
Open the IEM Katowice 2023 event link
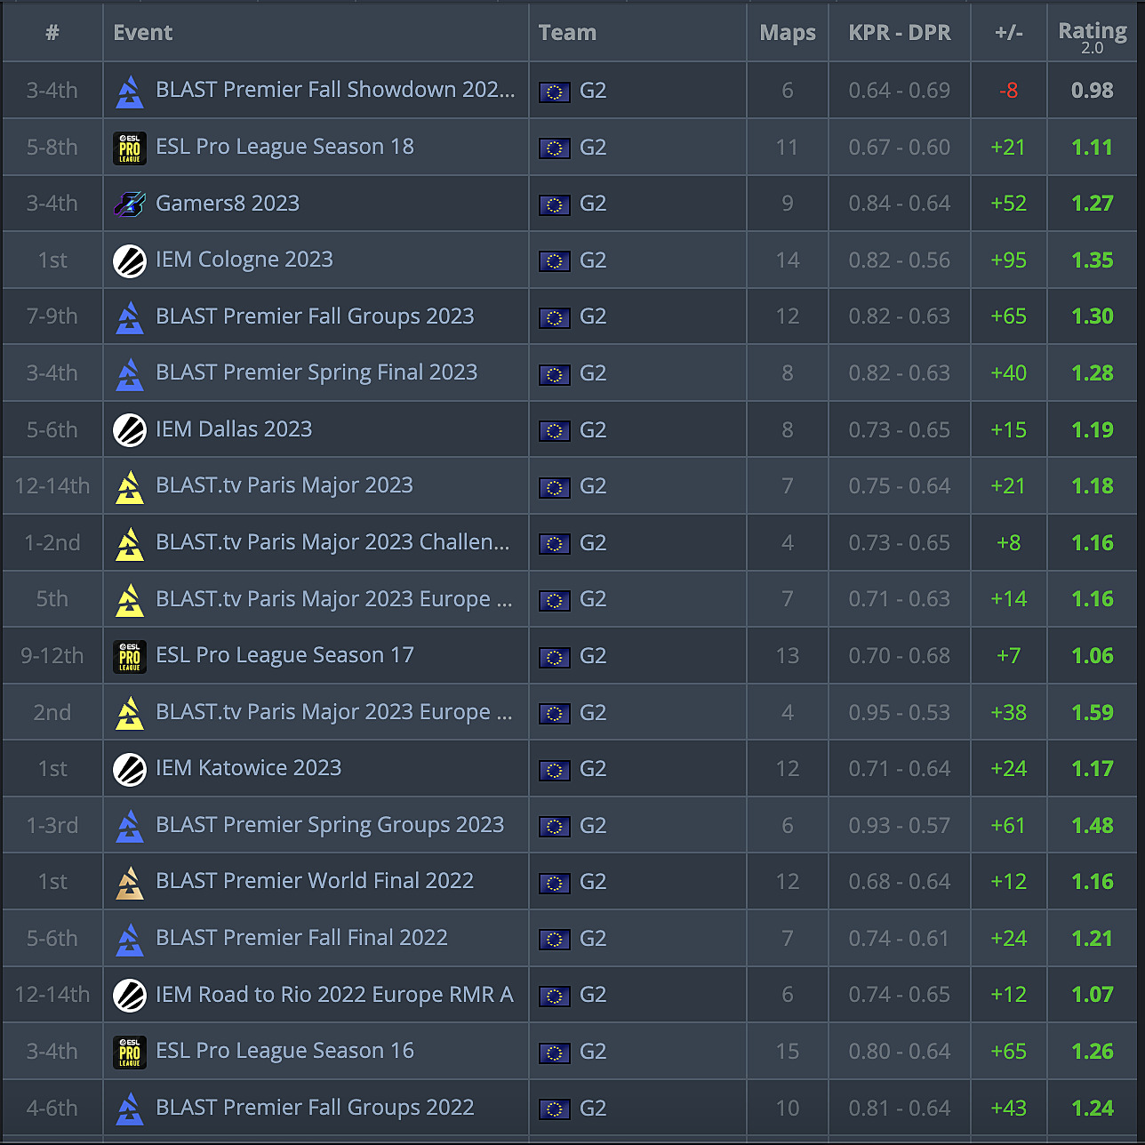pyautogui.click(x=249, y=768)
